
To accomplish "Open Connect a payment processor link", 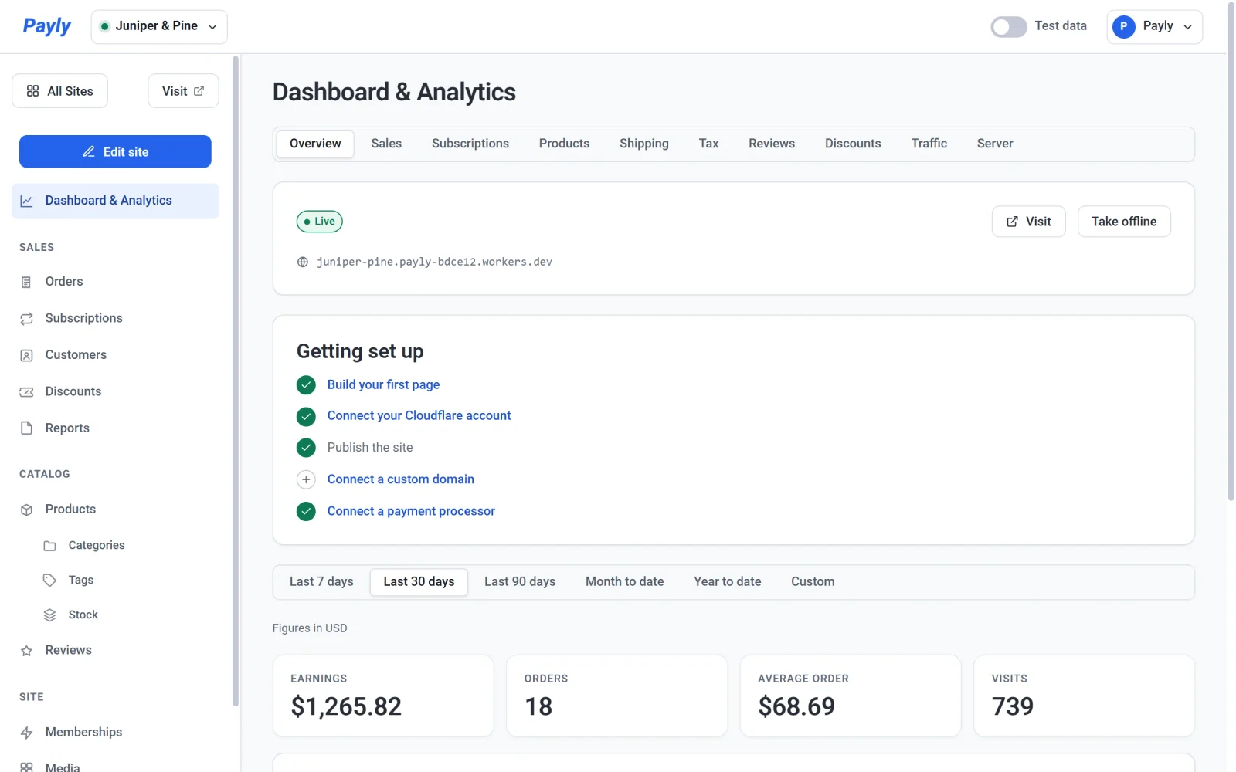I will (411, 511).
